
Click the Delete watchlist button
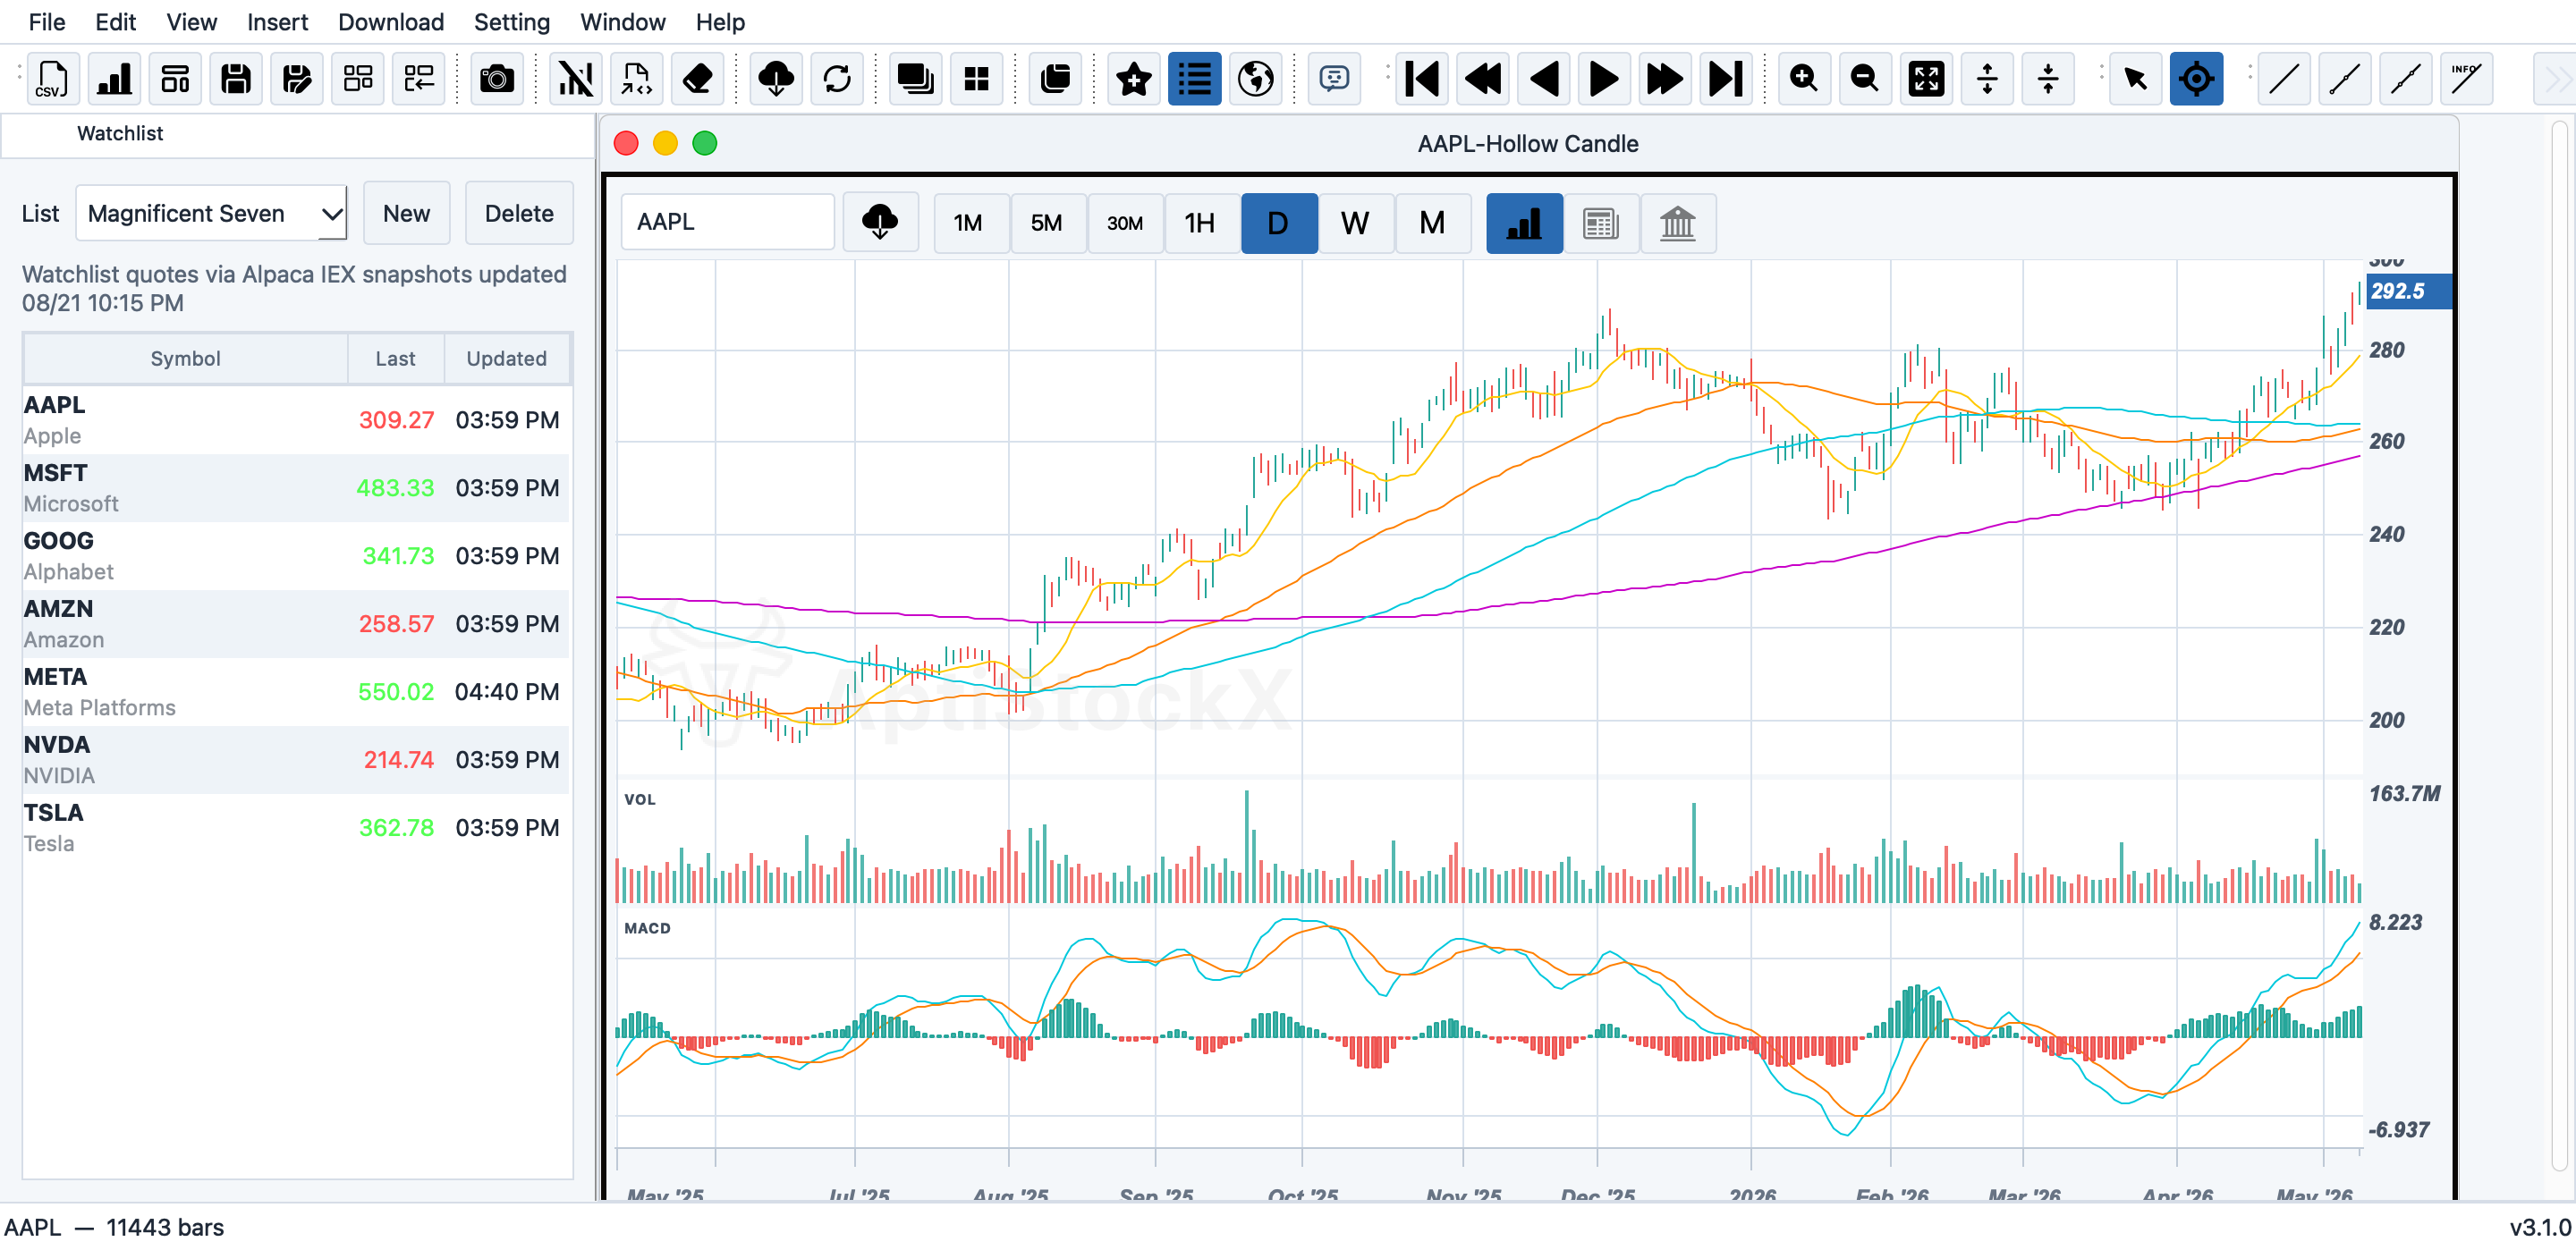tap(519, 213)
